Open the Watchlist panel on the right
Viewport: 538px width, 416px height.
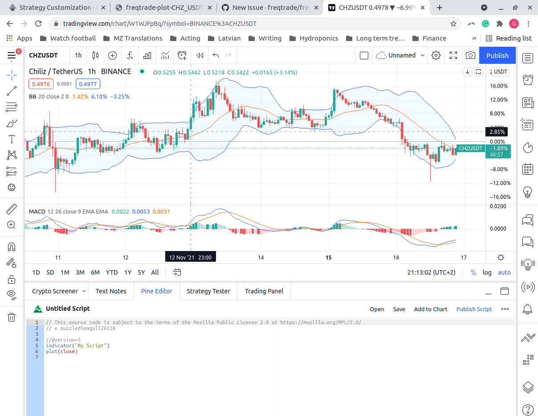528,58
